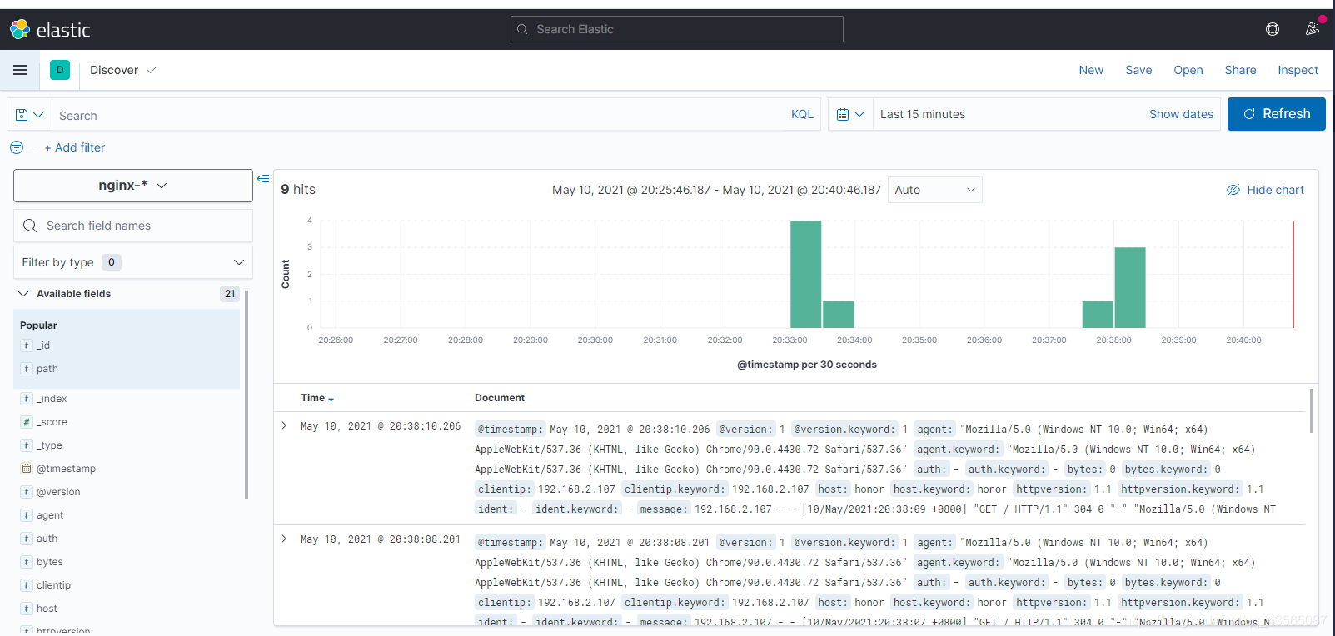Click the magnifier in Search field names
Viewport: 1335px width, 636px height.
click(x=30, y=226)
